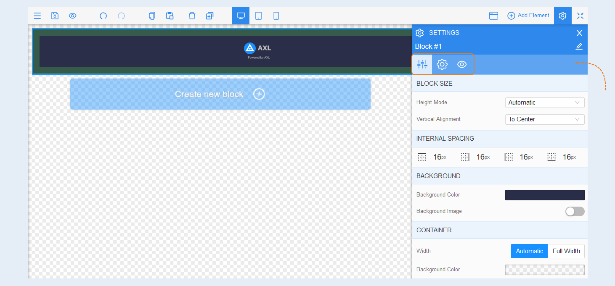The image size is (615, 286).
Task: Open the eye visibility tab
Action: [x=462, y=64]
